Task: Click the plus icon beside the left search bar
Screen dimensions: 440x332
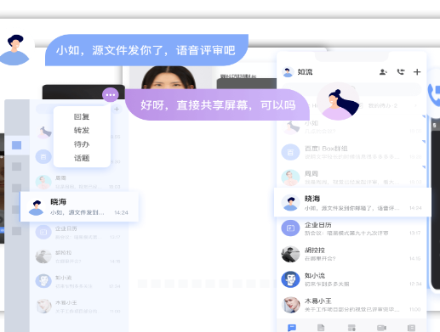Action: (x=117, y=109)
